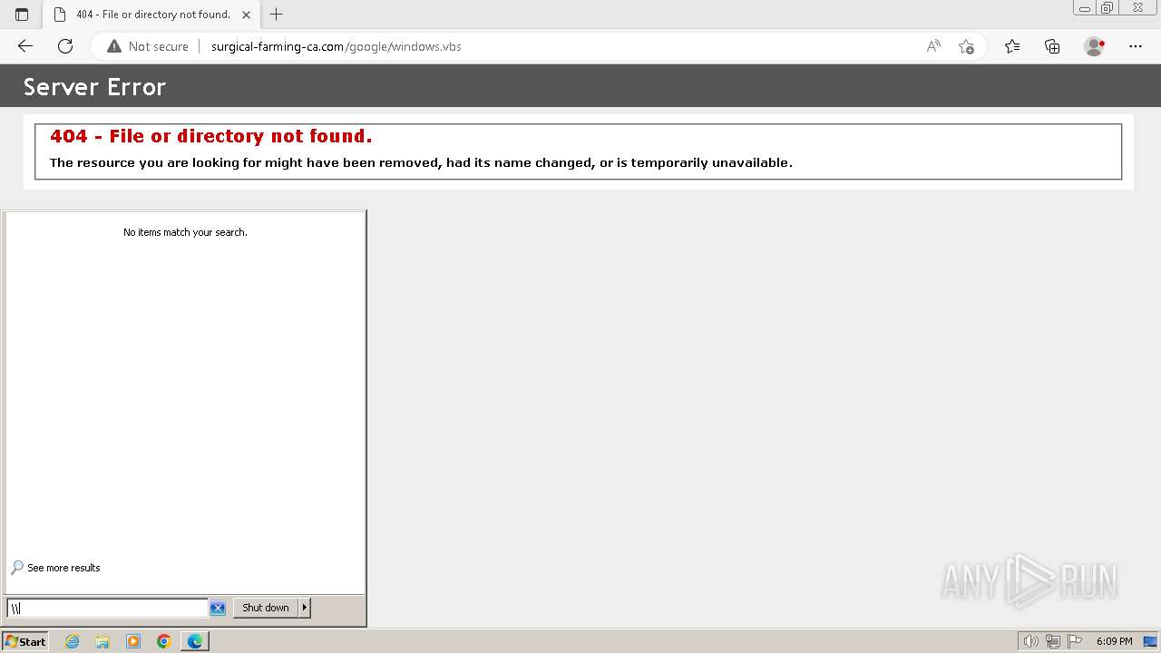The width and height of the screenshot is (1161, 653).
Task: Open the Favorites list
Action: (x=1012, y=46)
